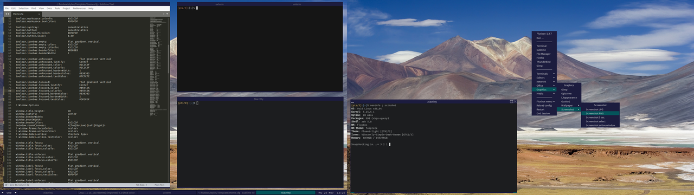Click the previous workspace arrow in the toolbar
Screen dimensions: 694x195
tap(3, 192)
